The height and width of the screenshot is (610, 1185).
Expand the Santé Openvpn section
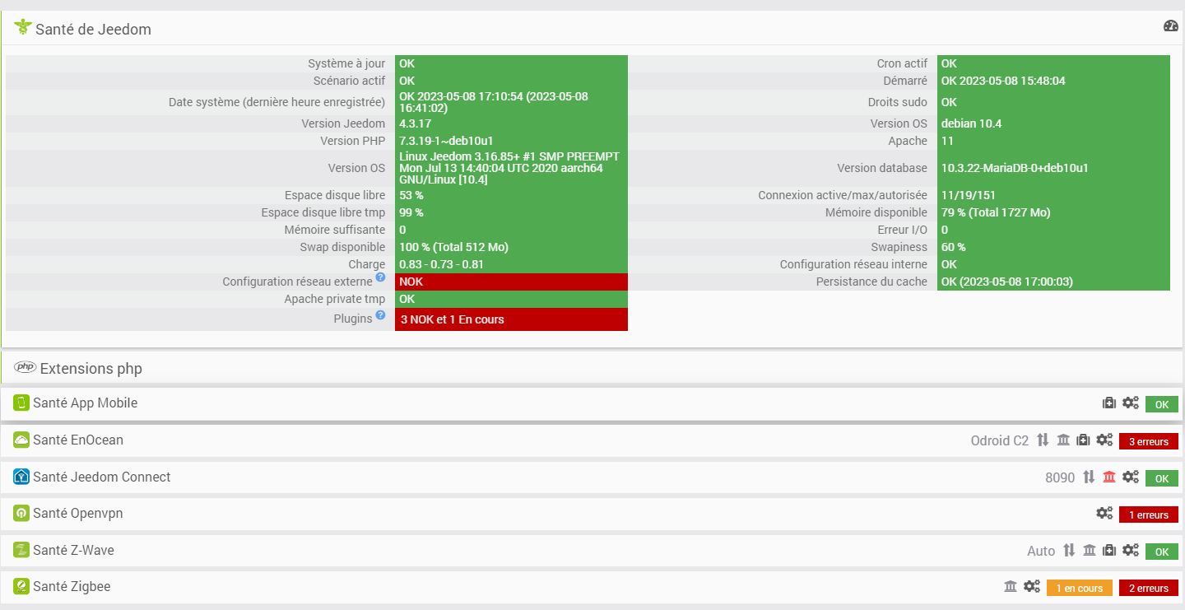(77, 514)
